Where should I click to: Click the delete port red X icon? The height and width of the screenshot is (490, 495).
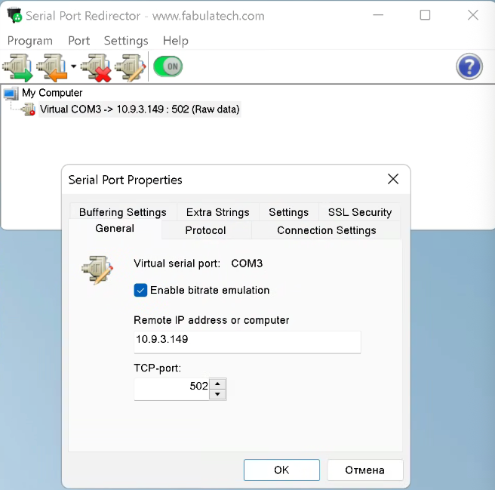(96, 67)
